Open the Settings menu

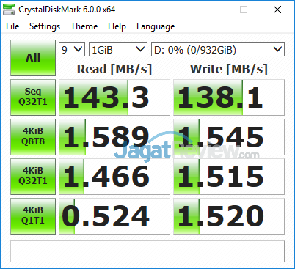pyautogui.click(x=45, y=26)
